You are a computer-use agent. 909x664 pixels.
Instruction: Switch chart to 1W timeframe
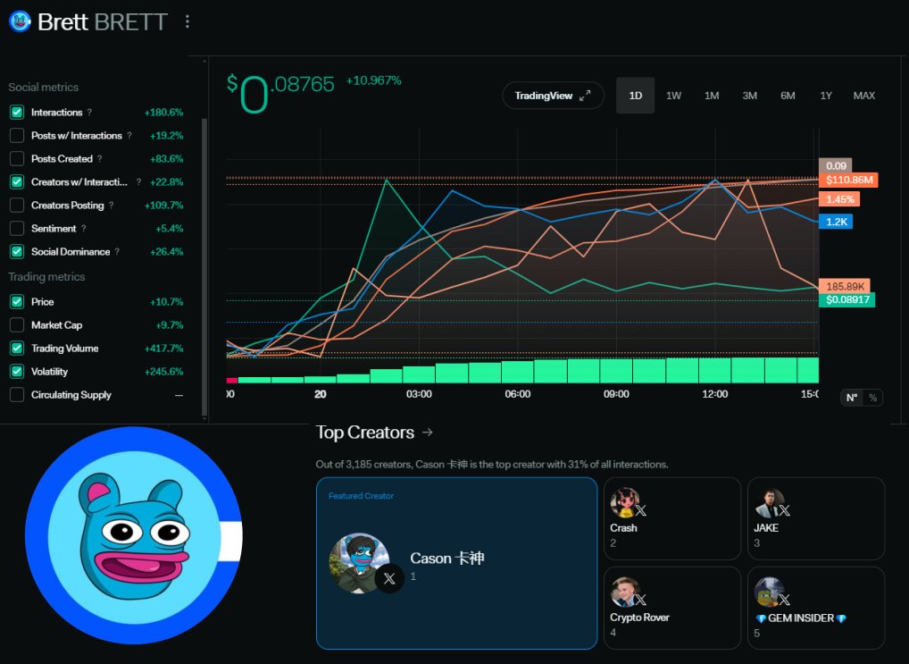coord(673,96)
